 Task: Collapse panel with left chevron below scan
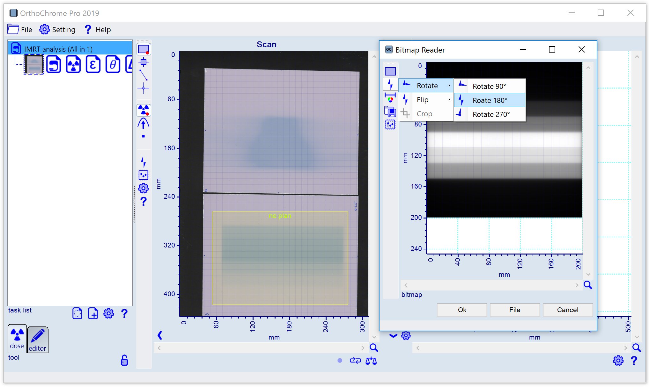[x=160, y=335]
